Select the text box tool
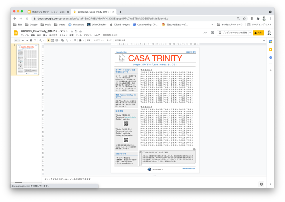The height and width of the screenshot is (202, 285). tap(53, 40)
